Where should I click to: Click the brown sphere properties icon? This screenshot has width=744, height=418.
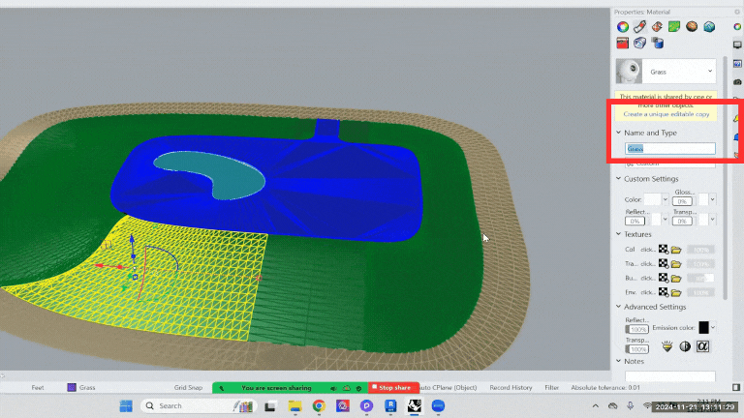[692, 26]
